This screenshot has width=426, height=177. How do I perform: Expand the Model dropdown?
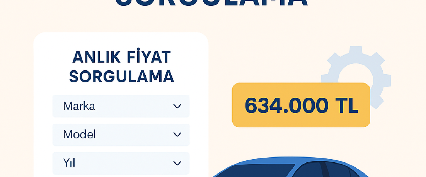121,135
